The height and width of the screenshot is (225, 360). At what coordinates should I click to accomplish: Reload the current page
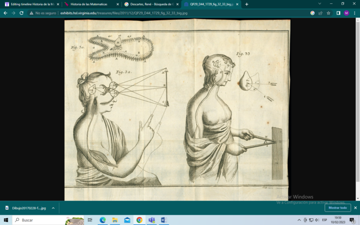21,13
